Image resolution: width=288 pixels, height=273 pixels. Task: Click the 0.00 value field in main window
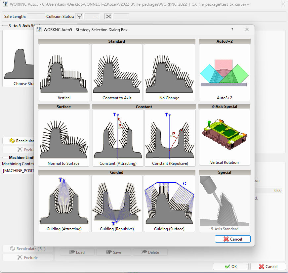point(268,191)
